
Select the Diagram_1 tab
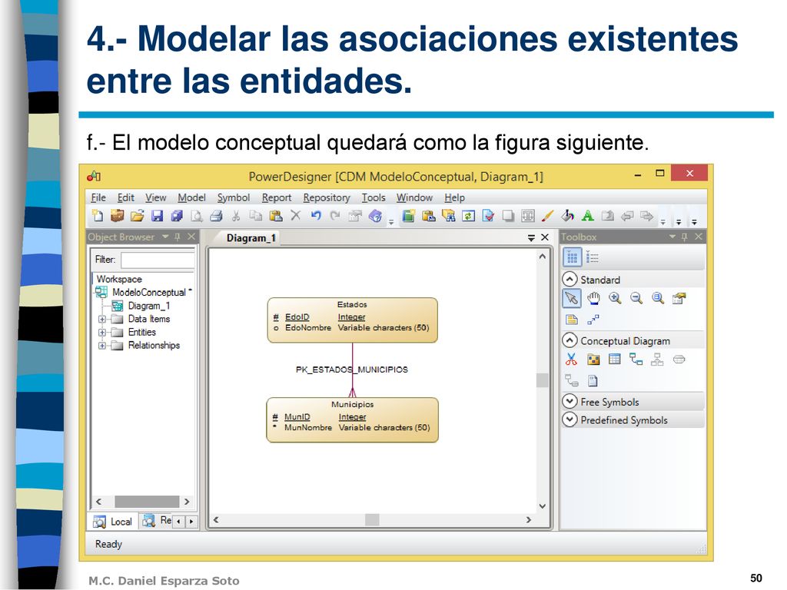click(251, 238)
